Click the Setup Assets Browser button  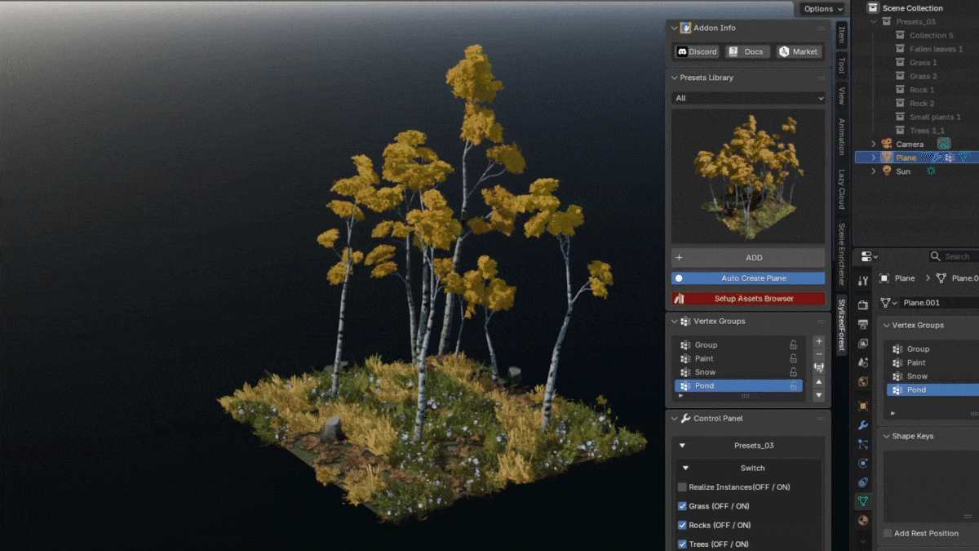(x=748, y=299)
